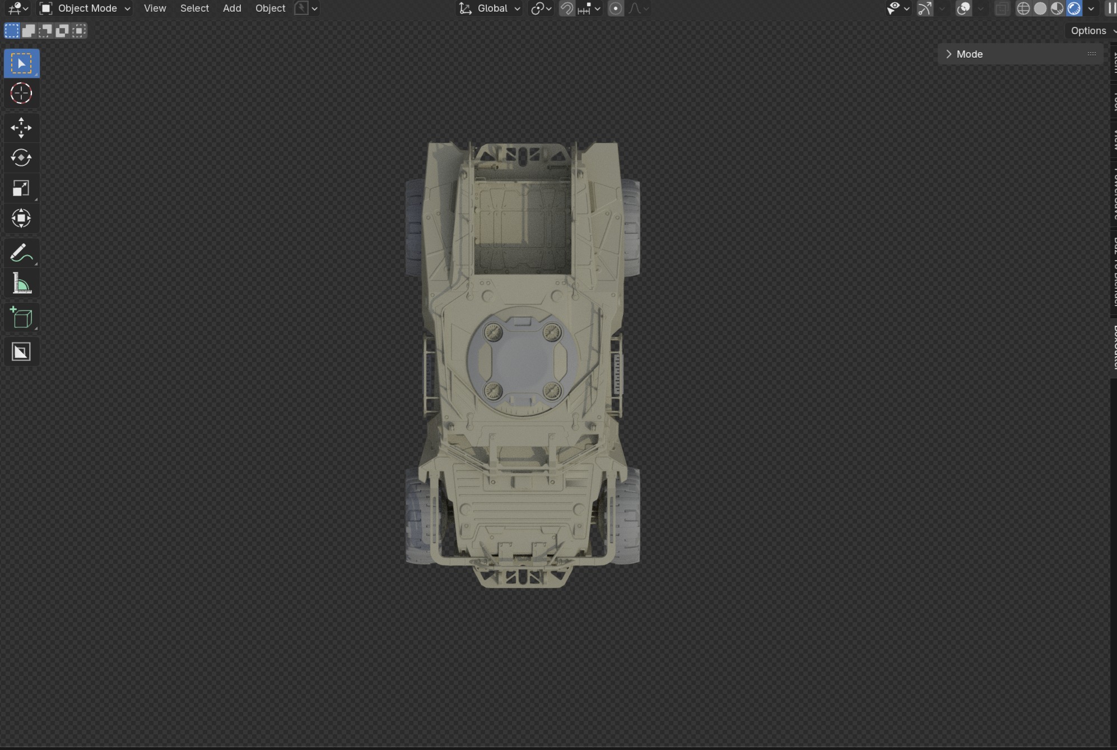The image size is (1117, 750).
Task: Open Global transform orientation dropdown
Action: pyautogui.click(x=489, y=8)
